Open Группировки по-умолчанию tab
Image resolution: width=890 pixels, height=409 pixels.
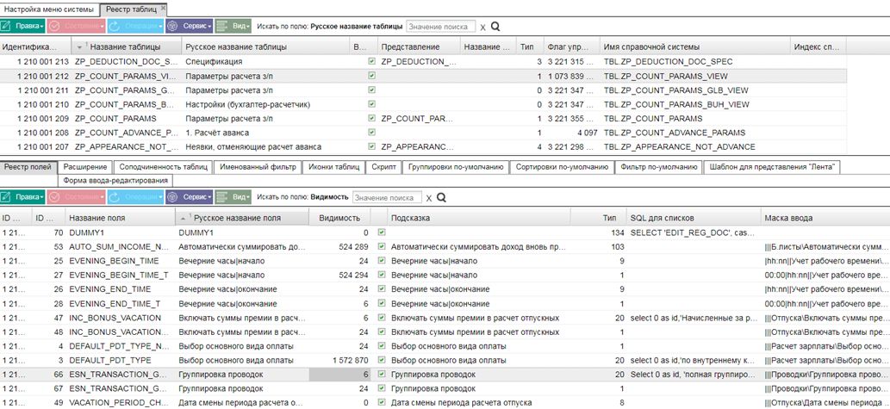point(455,167)
